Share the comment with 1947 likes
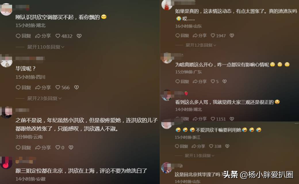This screenshot has height=184, width=299. (x=200, y=36)
